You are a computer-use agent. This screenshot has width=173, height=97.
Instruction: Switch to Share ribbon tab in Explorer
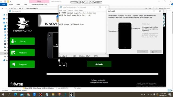pyautogui.click(x=18, y=4)
